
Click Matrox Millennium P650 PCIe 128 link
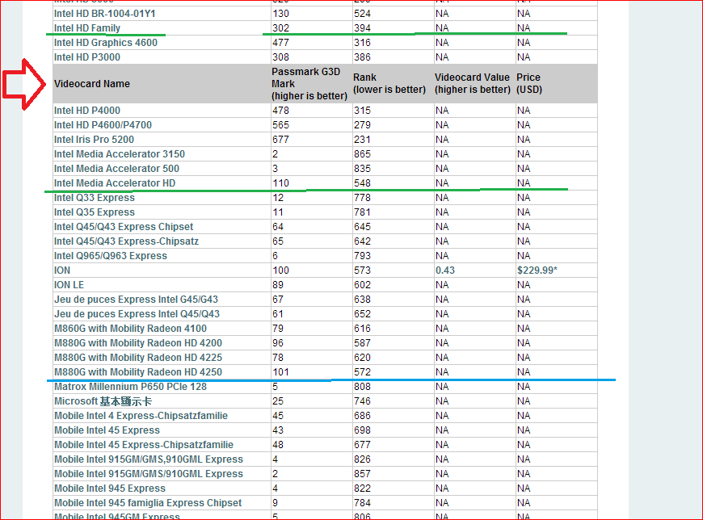coord(130,387)
